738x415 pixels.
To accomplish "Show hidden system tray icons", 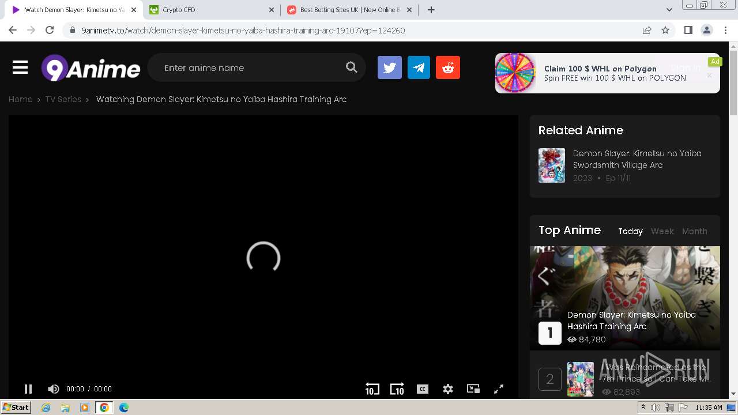I will click(643, 408).
